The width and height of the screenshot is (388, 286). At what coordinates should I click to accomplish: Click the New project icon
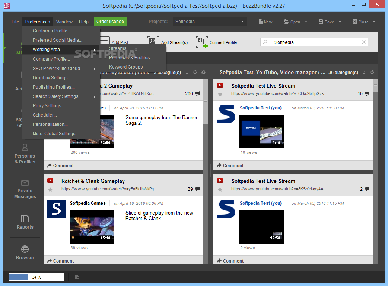261,22
